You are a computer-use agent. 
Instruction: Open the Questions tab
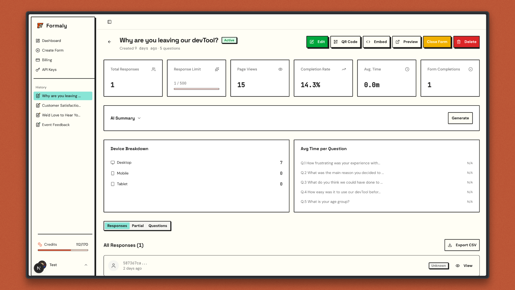pyautogui.click(x=158, y=226)
